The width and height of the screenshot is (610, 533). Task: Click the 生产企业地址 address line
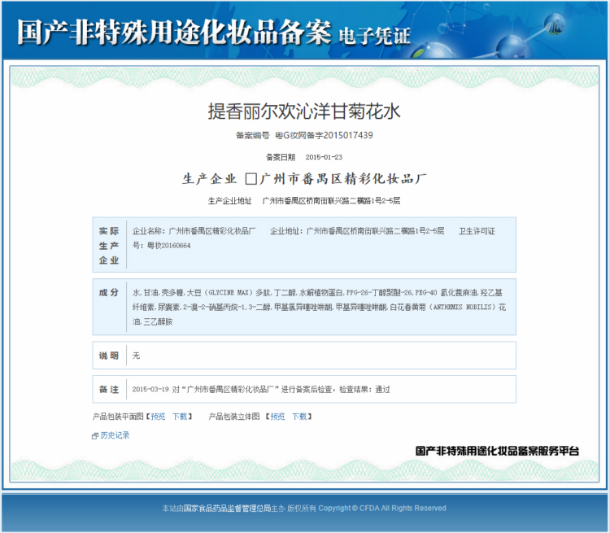point(304,201)
